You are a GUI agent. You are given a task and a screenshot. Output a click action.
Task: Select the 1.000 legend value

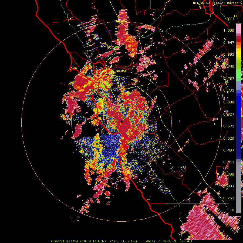pos(229,30)
